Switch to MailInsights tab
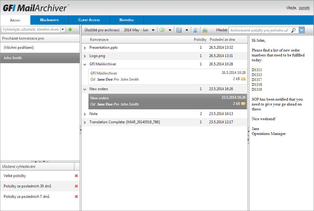 (x=49, y=20)
